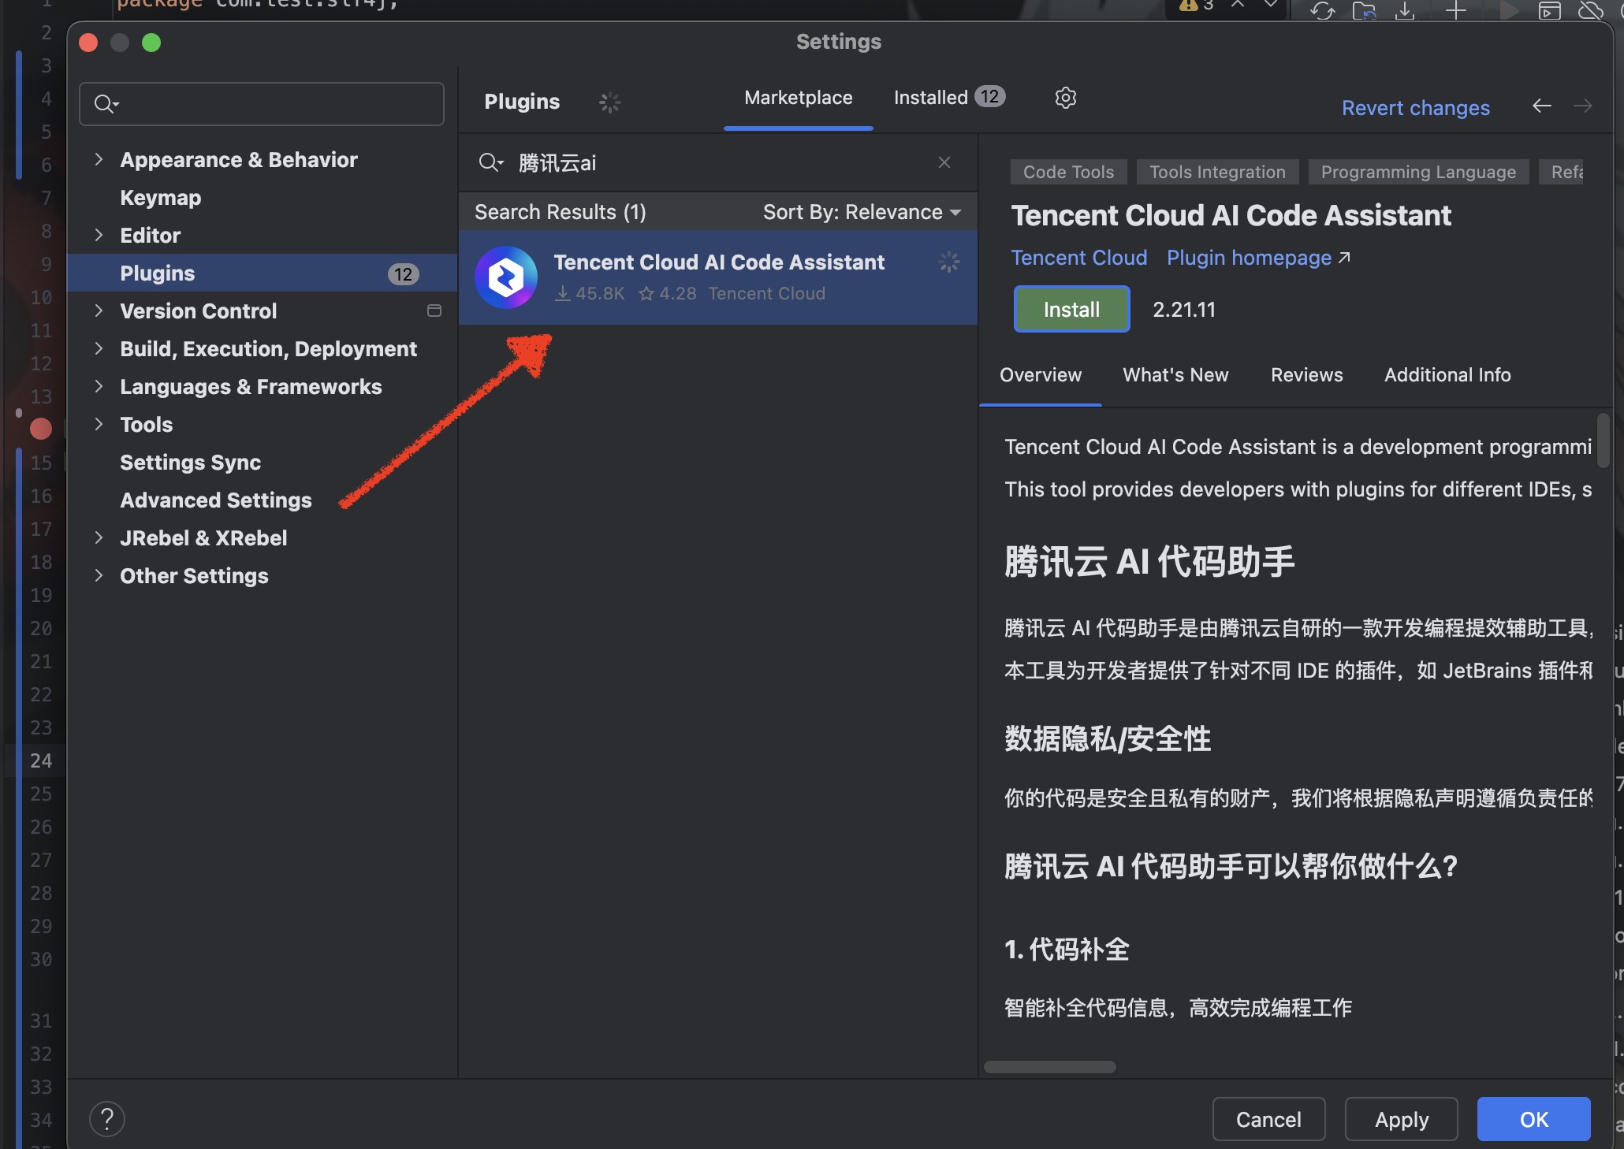
Task: Switch to the Installed plugins tab
Action: (949, 97)
